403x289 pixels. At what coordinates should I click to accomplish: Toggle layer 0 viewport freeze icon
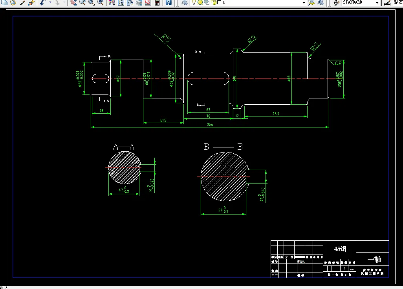(x=206, y=2)
